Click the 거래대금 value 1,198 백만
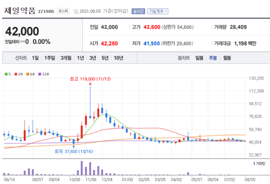The height and width of the screenshot is (184, 270). (x=245, y=44)
